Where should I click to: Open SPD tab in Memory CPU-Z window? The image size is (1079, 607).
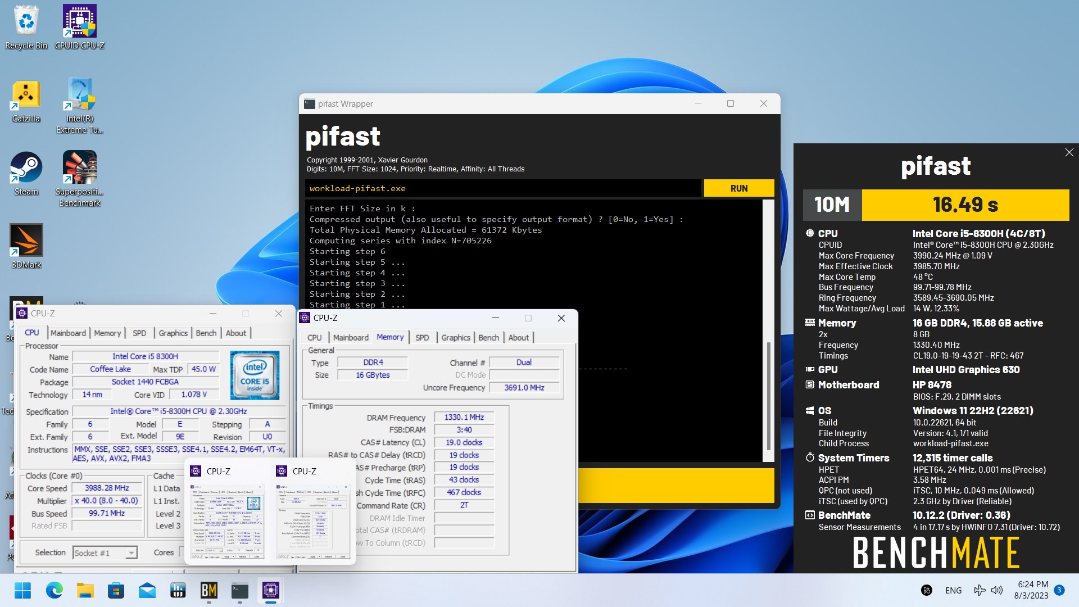click(422, 337)
